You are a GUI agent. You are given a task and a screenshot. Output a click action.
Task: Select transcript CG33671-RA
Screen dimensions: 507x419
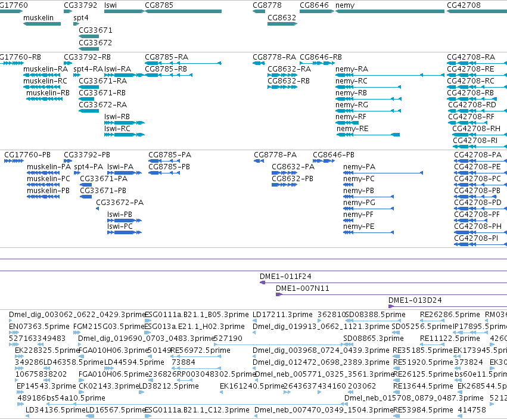(x=103, y=81)
